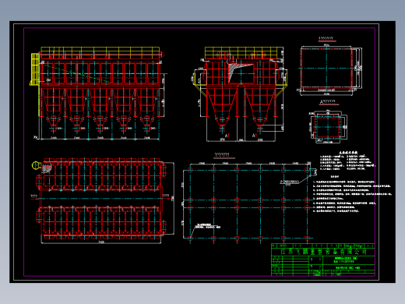Click the bottom-right red column footing on grid

308,238
